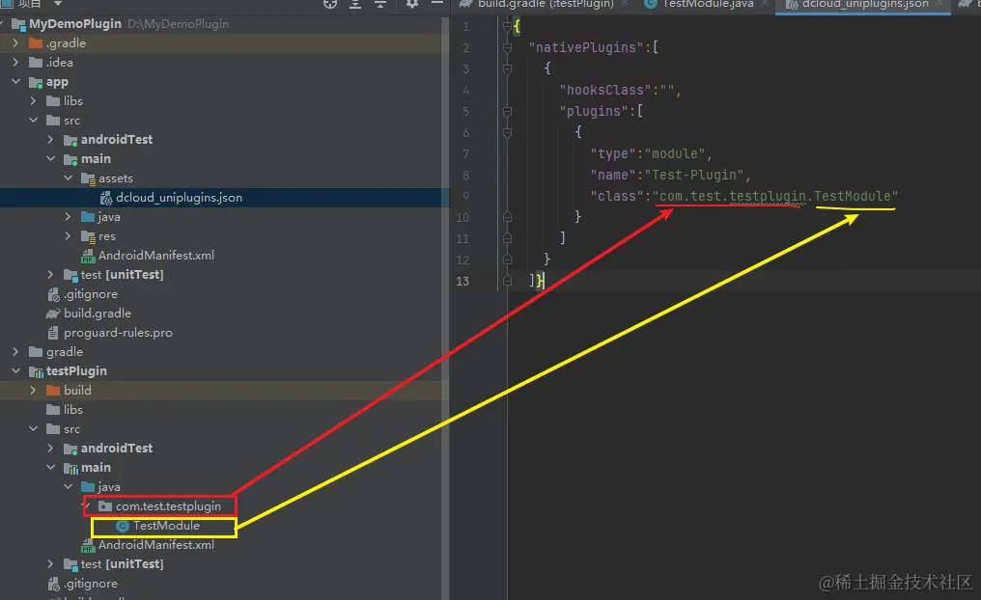Open proguard-rules.pro file
Viewport: 981px width, 600px height.
click(x=118, y=333)
